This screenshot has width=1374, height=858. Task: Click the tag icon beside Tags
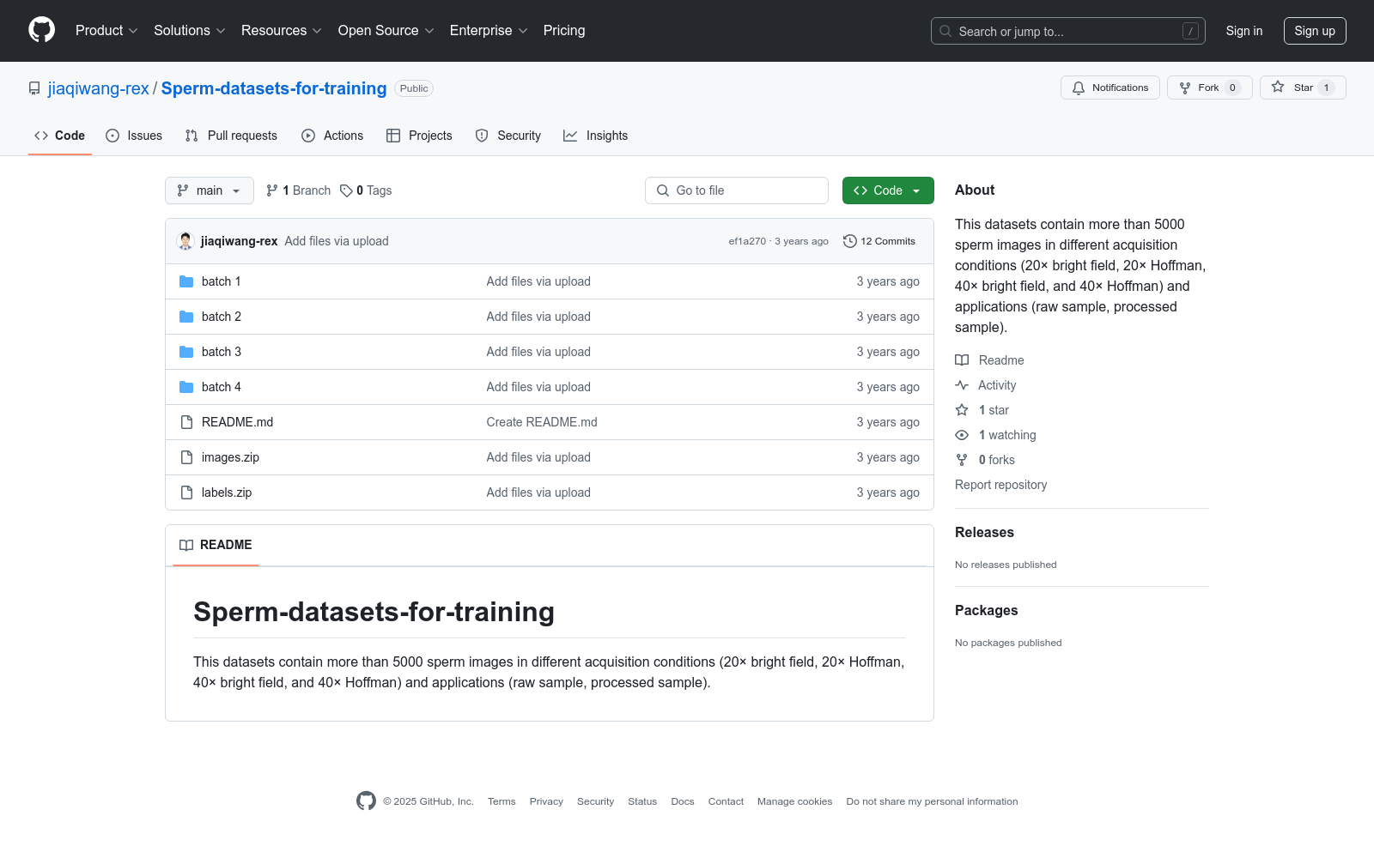pyautogui.click(x=346, y=190)
